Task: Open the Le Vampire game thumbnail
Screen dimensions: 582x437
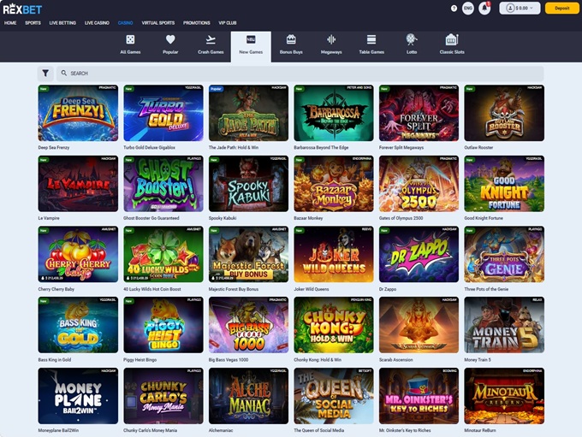Action: pyautogui.click(x=78, y=184)
